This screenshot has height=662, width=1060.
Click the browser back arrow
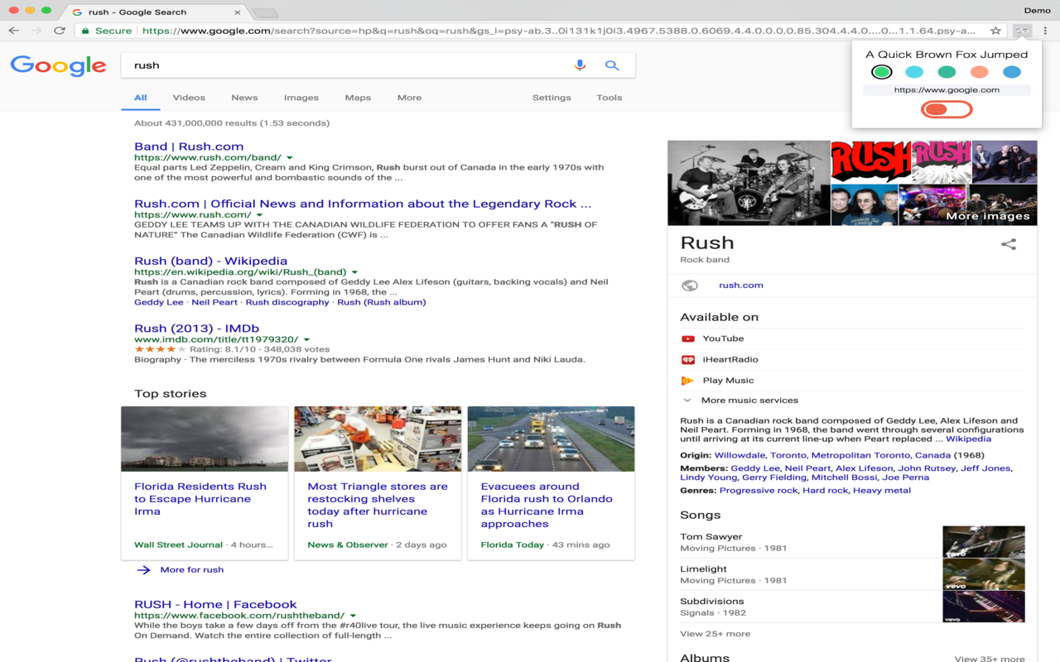13,31
